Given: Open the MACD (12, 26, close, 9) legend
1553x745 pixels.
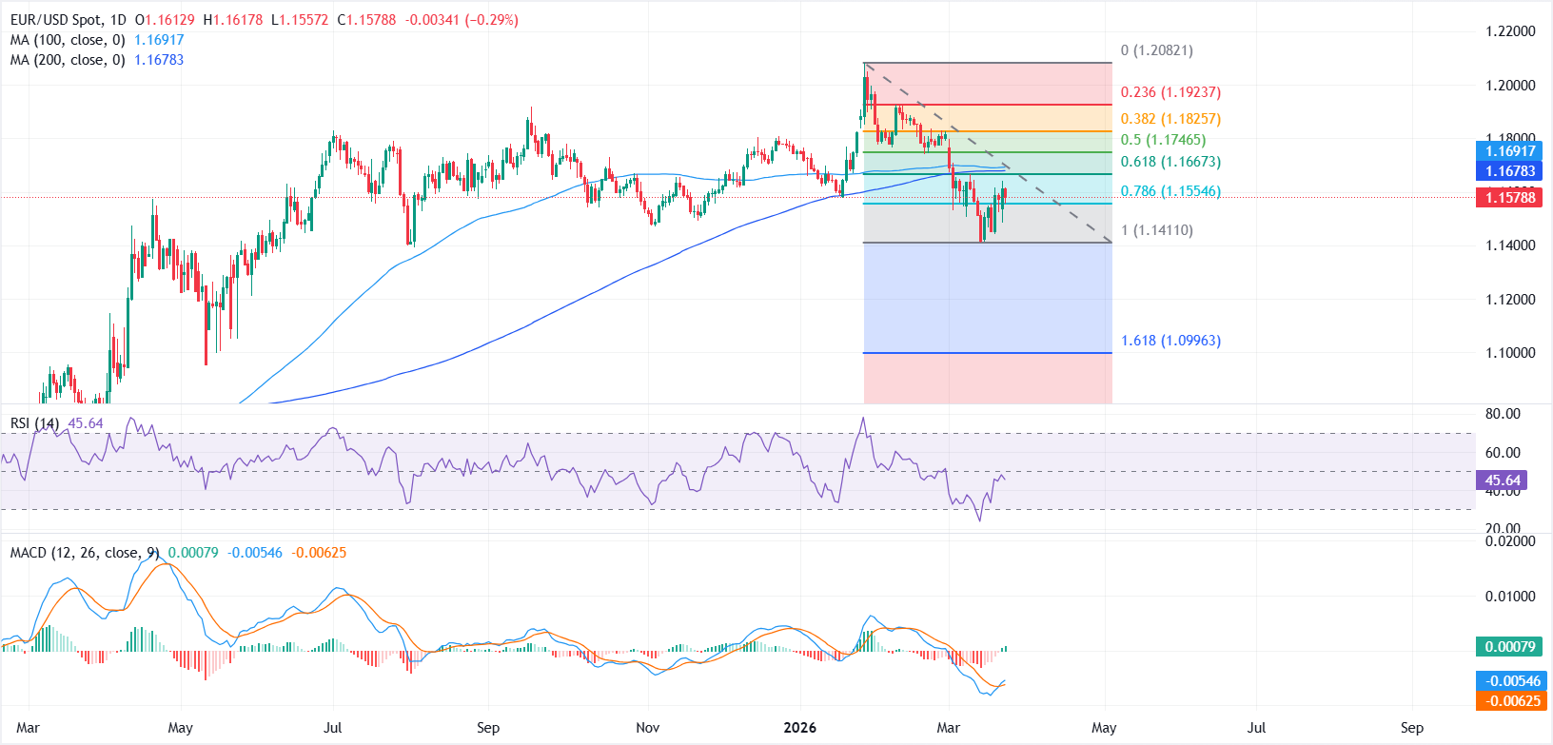Looking at the screenshot, I should click(x=84, y=553).
